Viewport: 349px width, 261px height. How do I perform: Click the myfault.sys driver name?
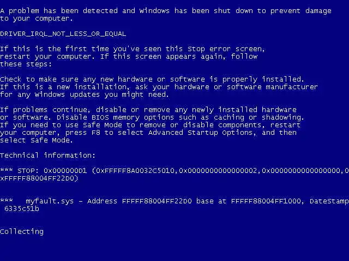[50, 201]
